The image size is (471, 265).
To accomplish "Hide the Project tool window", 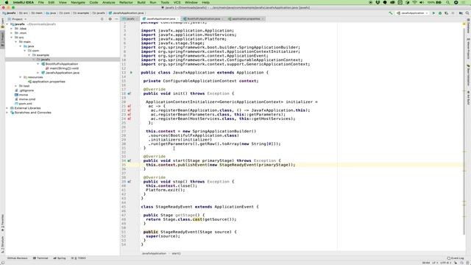I will [x=116, y=19].
